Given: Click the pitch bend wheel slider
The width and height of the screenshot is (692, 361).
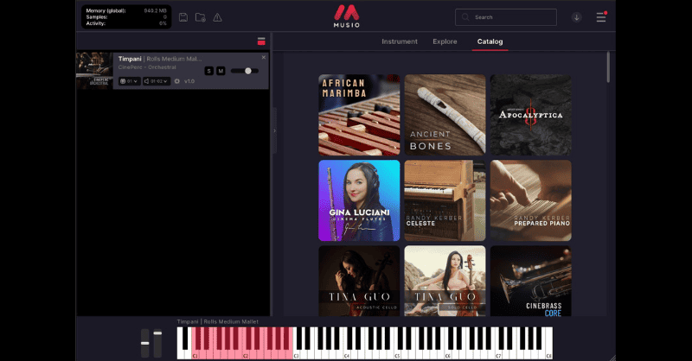Looking at the screenshot, I should pyautogui.click(x=144, y=343).
